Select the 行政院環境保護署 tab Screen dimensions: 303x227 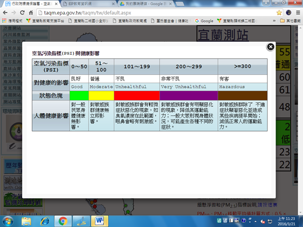pos(31,4)
